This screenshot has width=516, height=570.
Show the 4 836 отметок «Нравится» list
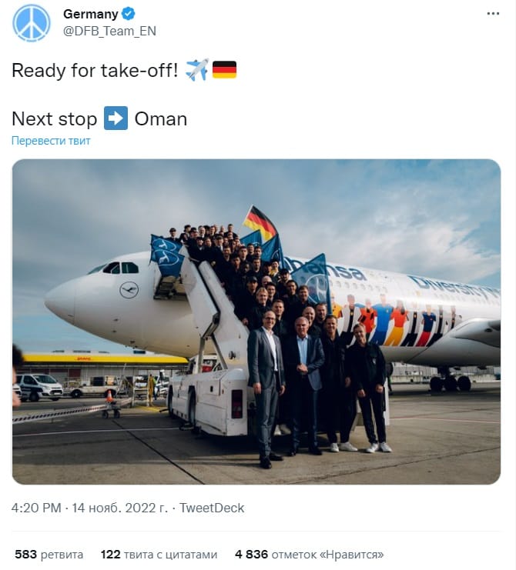click(310, 555)
